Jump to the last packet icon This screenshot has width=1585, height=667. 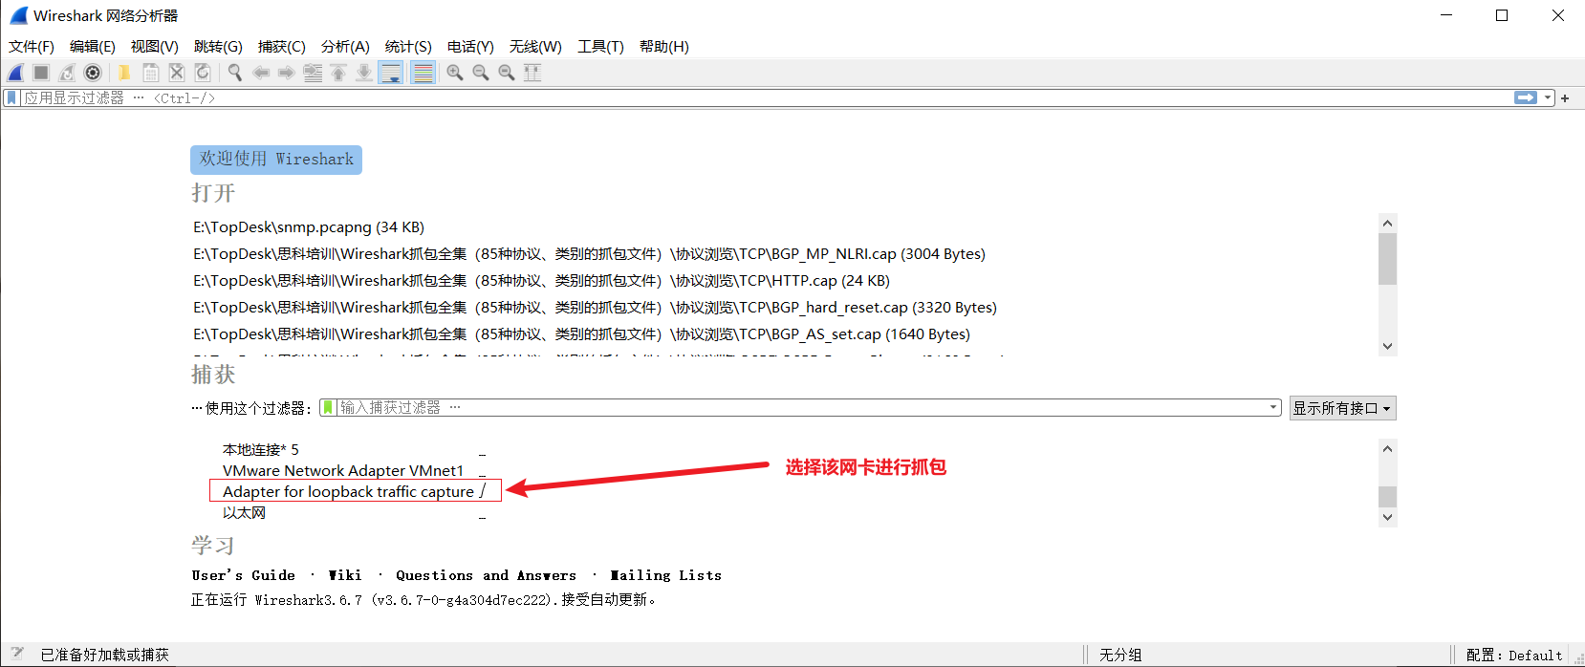coord(364,73)
